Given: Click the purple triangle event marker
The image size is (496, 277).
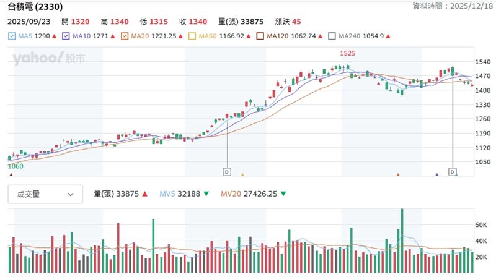Looking at the screenshot, I should tap(437, 175).
